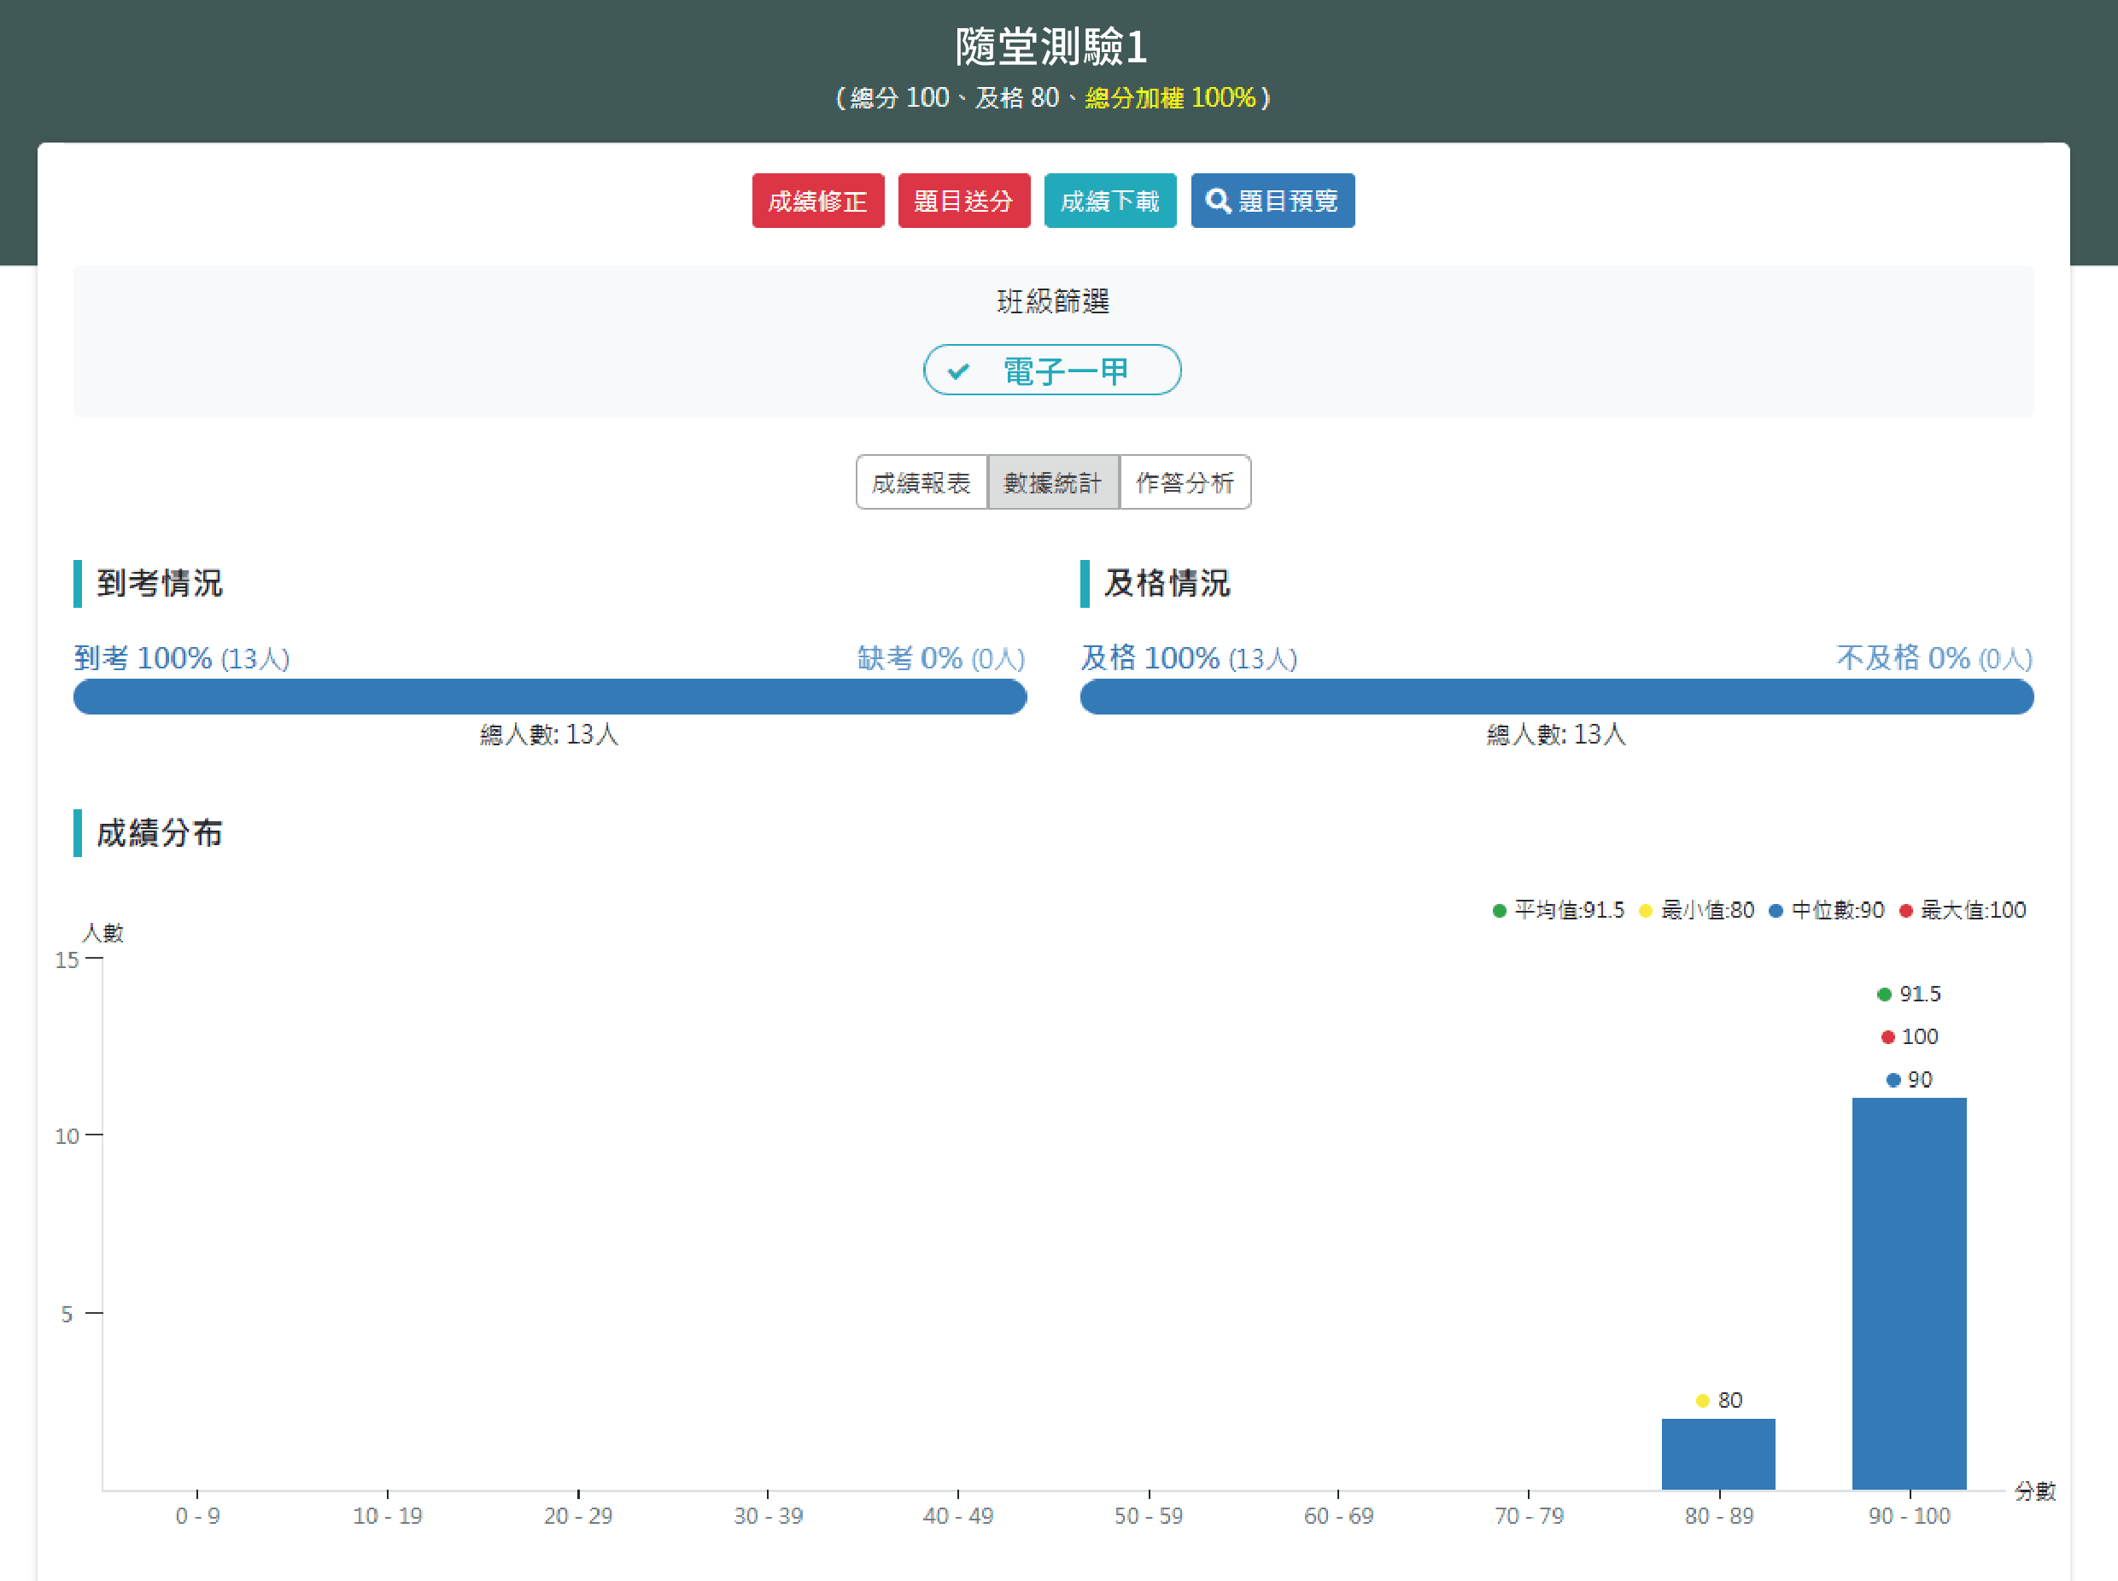
Task: Click the 成績修正 button
Action: pyautogui.click(x=819, y=201)
